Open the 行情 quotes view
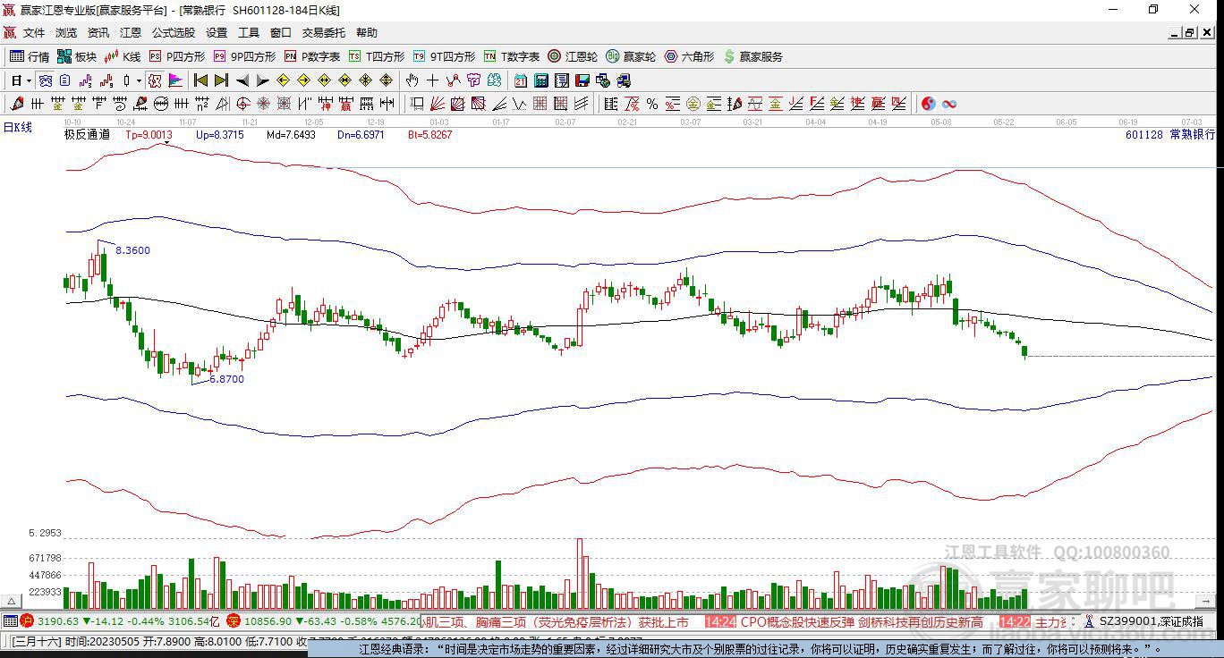 coord(30,56)
